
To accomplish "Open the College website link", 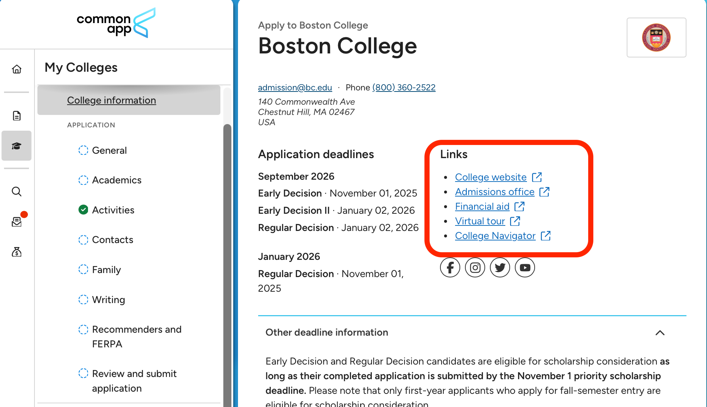I will click(x=491, y=177).
